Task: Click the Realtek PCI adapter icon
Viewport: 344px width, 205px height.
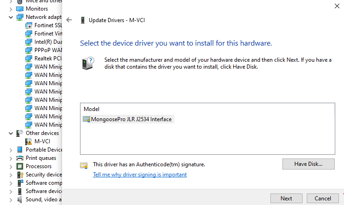Action: (29, 59)
